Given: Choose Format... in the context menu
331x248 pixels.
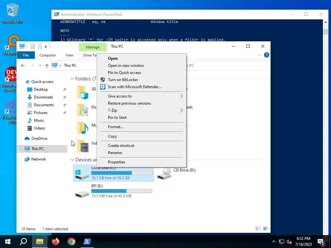Looking at the screenshot, I should [x=142, y=127].
